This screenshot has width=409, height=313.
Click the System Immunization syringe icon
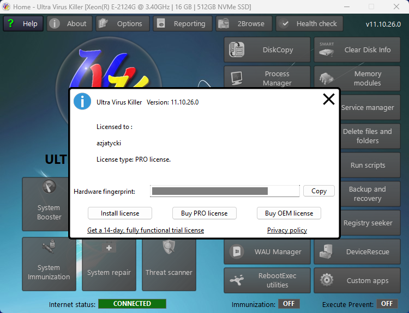click(x=49, y=247)
